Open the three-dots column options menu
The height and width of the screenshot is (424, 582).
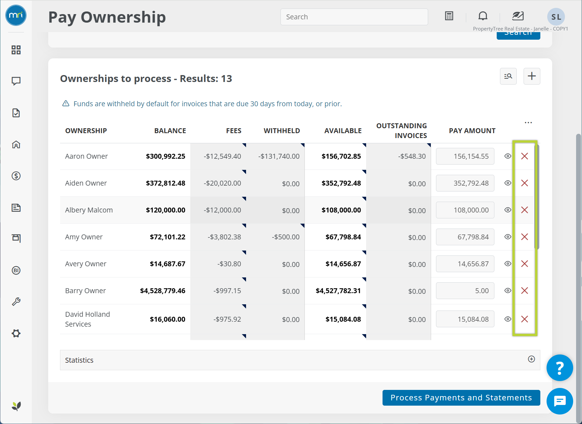(528, 123)
